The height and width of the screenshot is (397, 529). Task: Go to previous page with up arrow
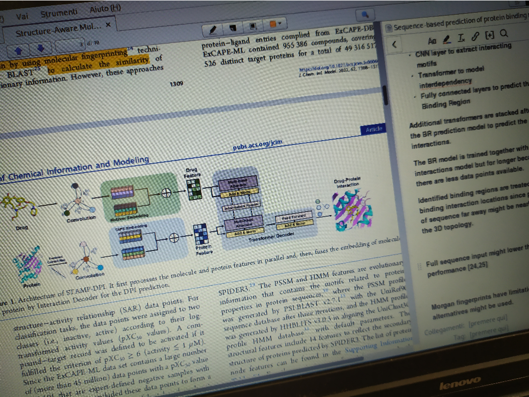[18, 49]
